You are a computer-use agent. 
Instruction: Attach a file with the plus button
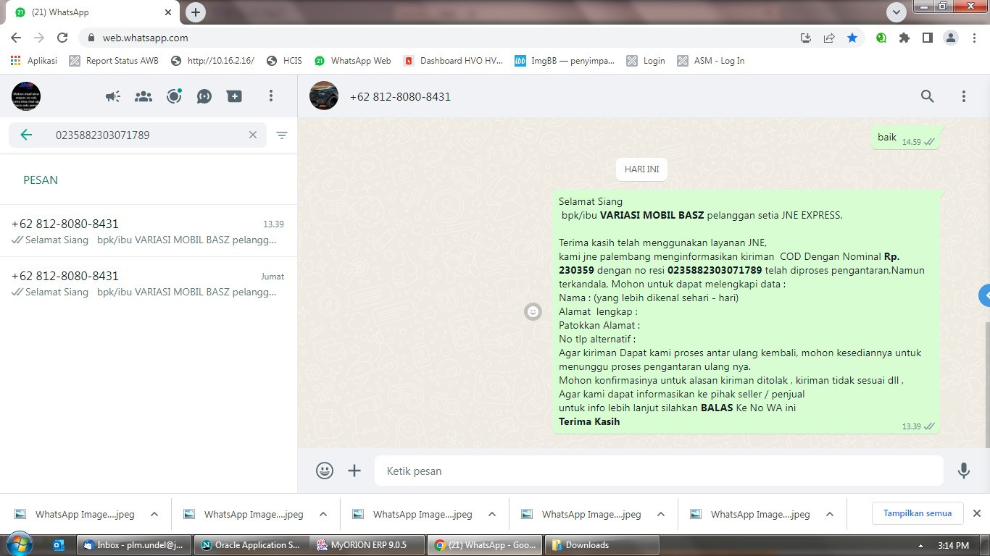354,471
